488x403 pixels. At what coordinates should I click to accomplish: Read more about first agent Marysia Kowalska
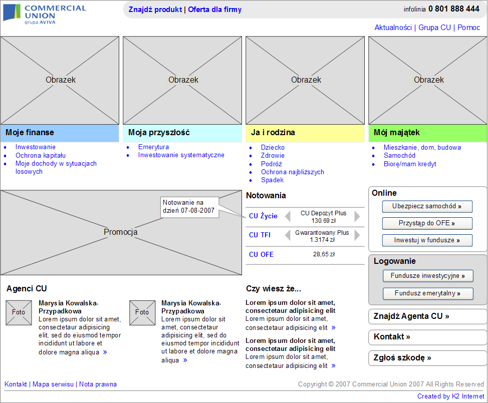(105, 352)
